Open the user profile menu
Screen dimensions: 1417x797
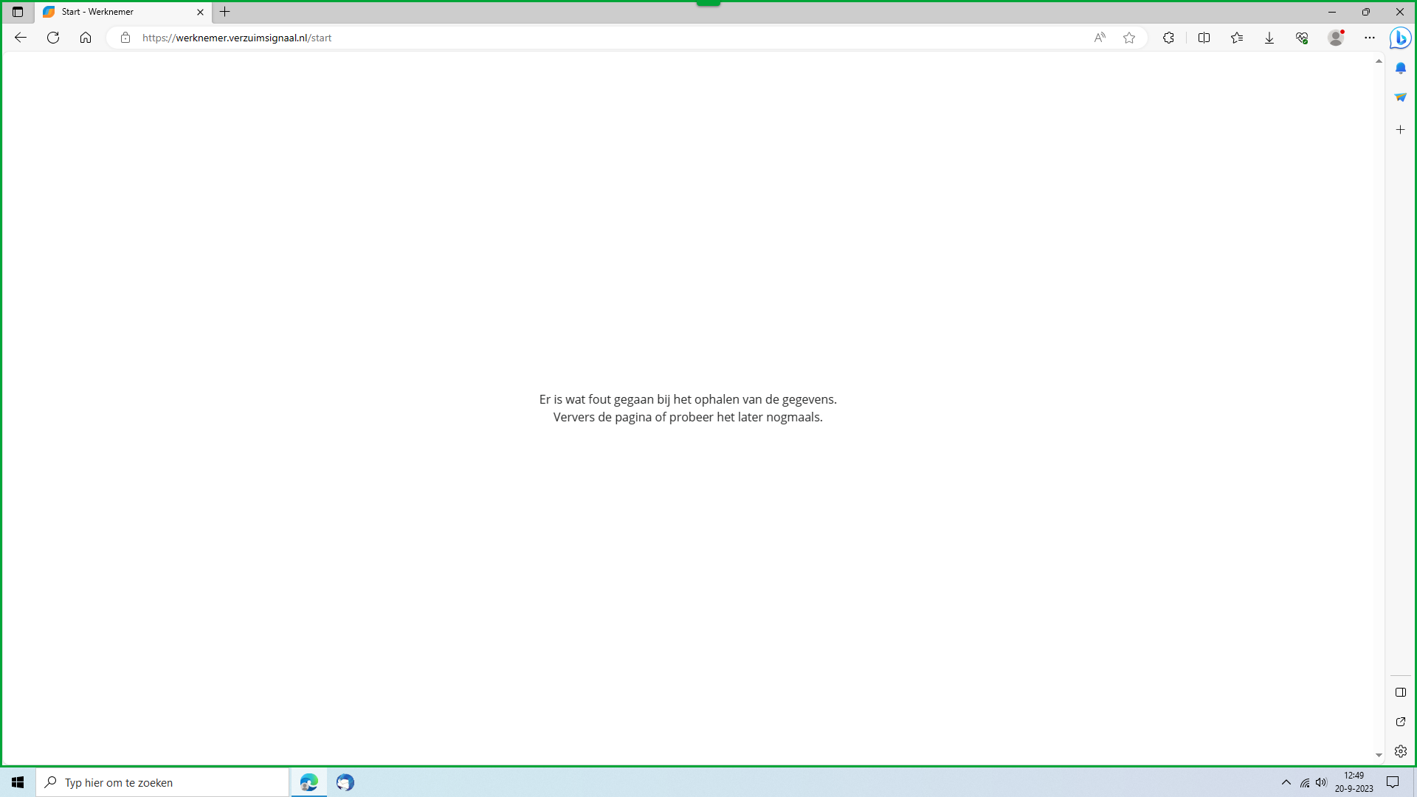click(x=1336, y=38)
